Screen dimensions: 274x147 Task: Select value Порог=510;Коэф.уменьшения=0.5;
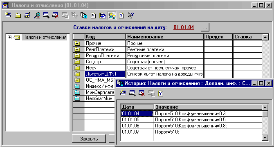208,120
